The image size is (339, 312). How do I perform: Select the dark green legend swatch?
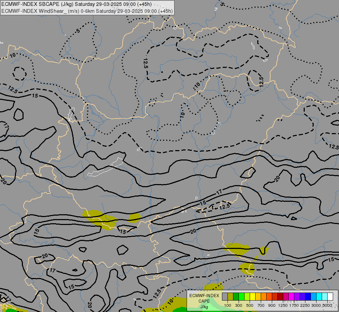tap(236, 297)
